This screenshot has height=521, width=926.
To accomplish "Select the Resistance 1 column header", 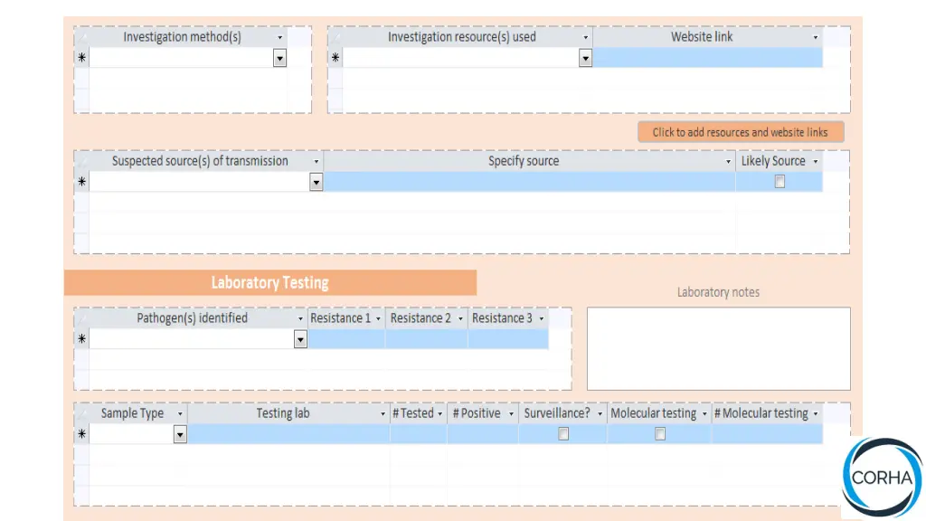I will (x=340, y=318).
